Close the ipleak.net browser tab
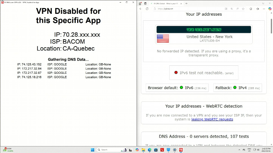This screenshot has width=273, height=153. (181, 4)
